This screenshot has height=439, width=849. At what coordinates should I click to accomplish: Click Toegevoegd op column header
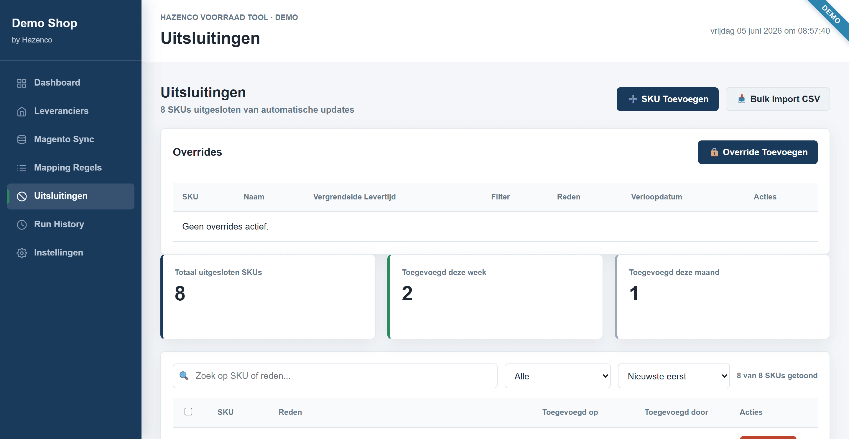(570, 412)
